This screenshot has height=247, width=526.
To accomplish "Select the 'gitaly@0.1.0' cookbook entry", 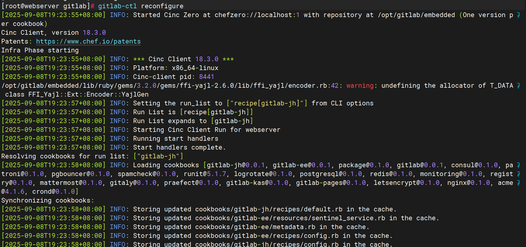I will point(133,183).
